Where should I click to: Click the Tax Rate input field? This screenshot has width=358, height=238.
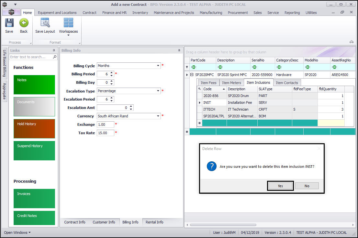tap(105, 133)
